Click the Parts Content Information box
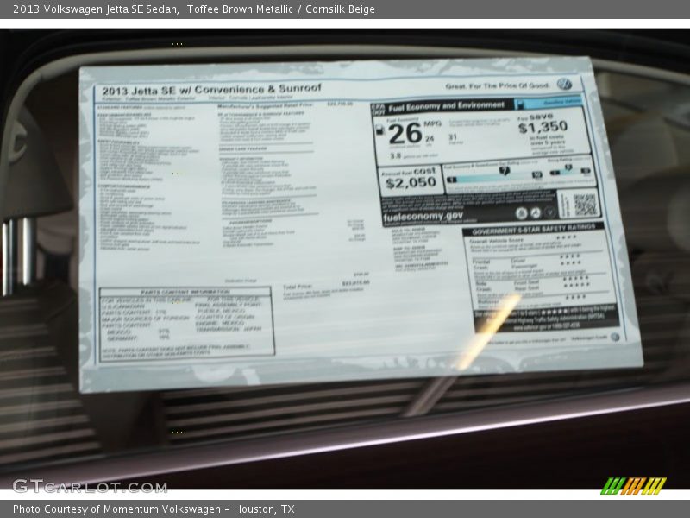Image resolution: width=690 pixels, height=518 pixels. [x=185, y=322]
